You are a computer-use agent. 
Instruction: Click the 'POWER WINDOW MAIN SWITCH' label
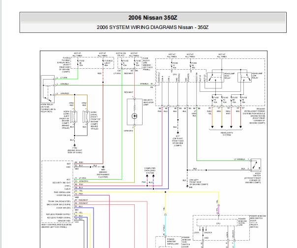coord(258,217)
